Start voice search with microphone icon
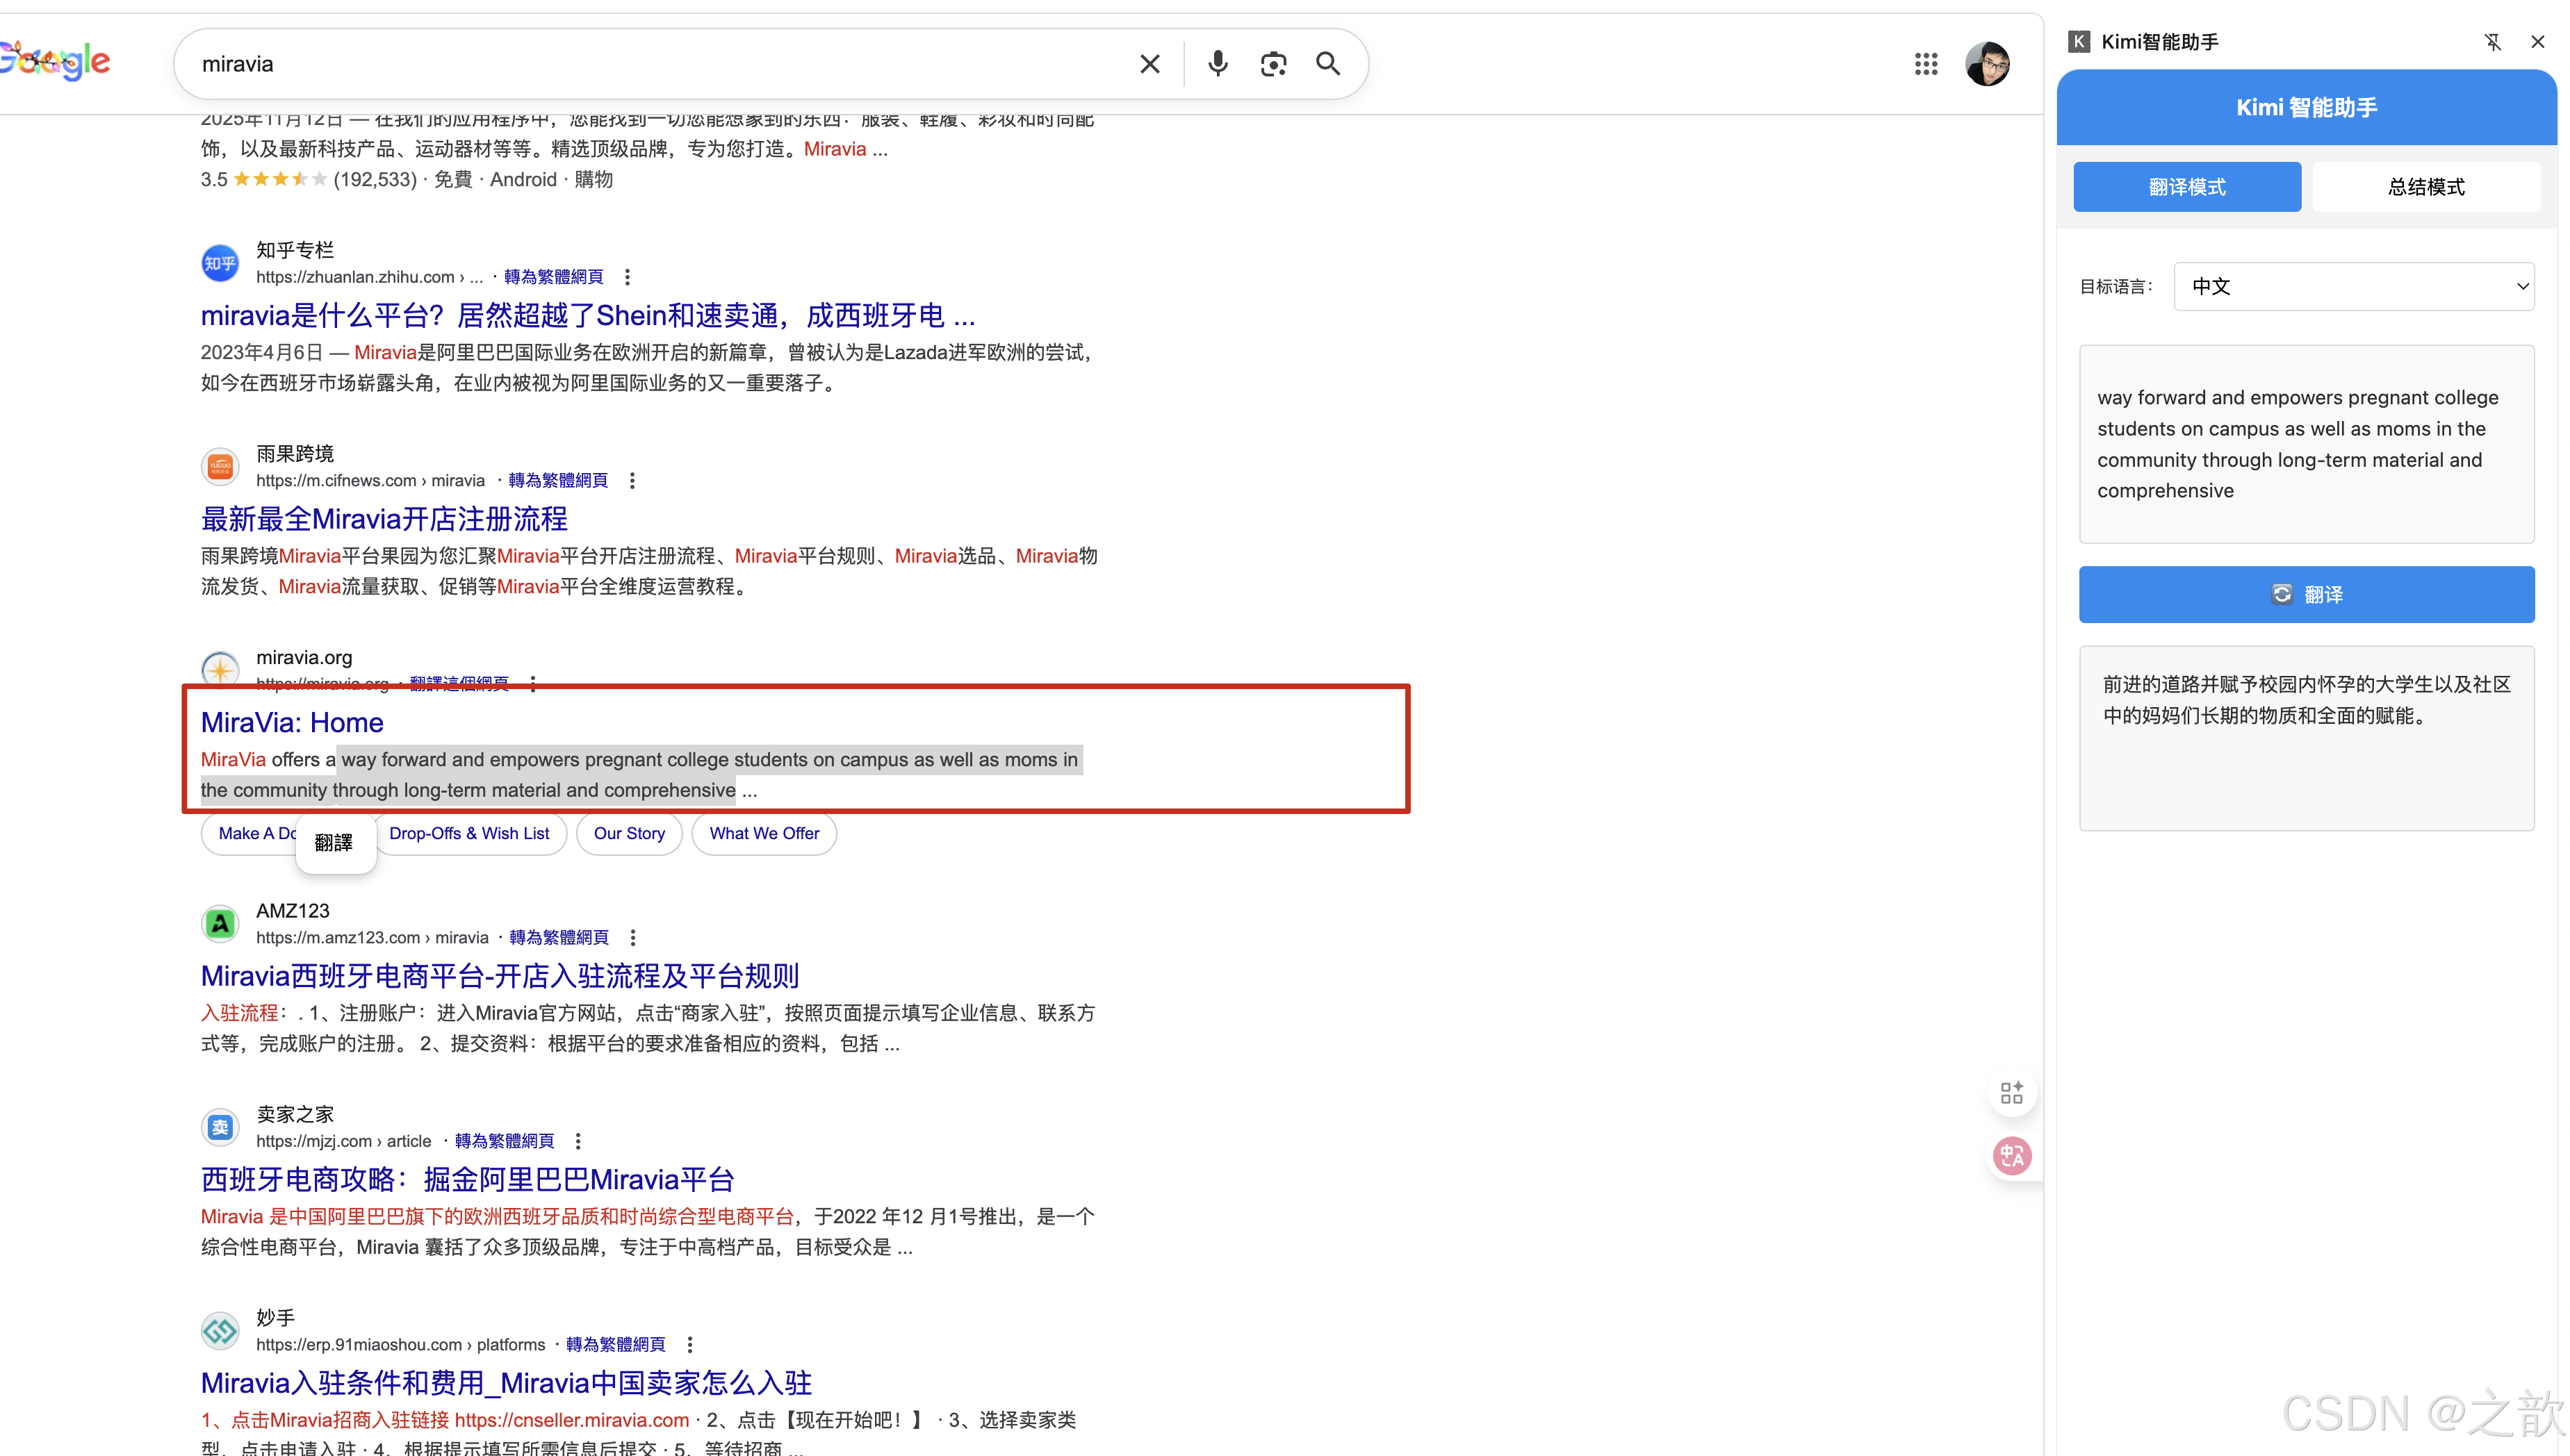Viewport: 2570px width, 1456px height. tap(1216, 64)
